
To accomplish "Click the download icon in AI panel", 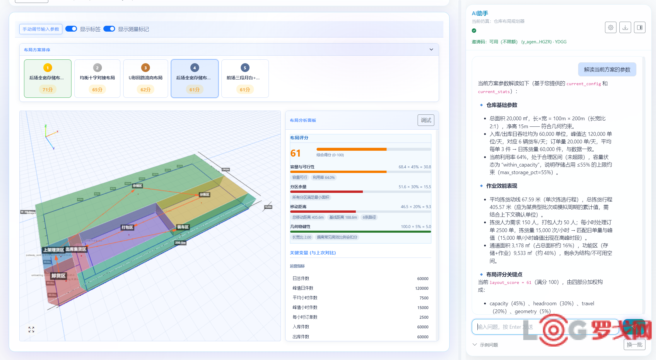I will [x=625, y=28].
